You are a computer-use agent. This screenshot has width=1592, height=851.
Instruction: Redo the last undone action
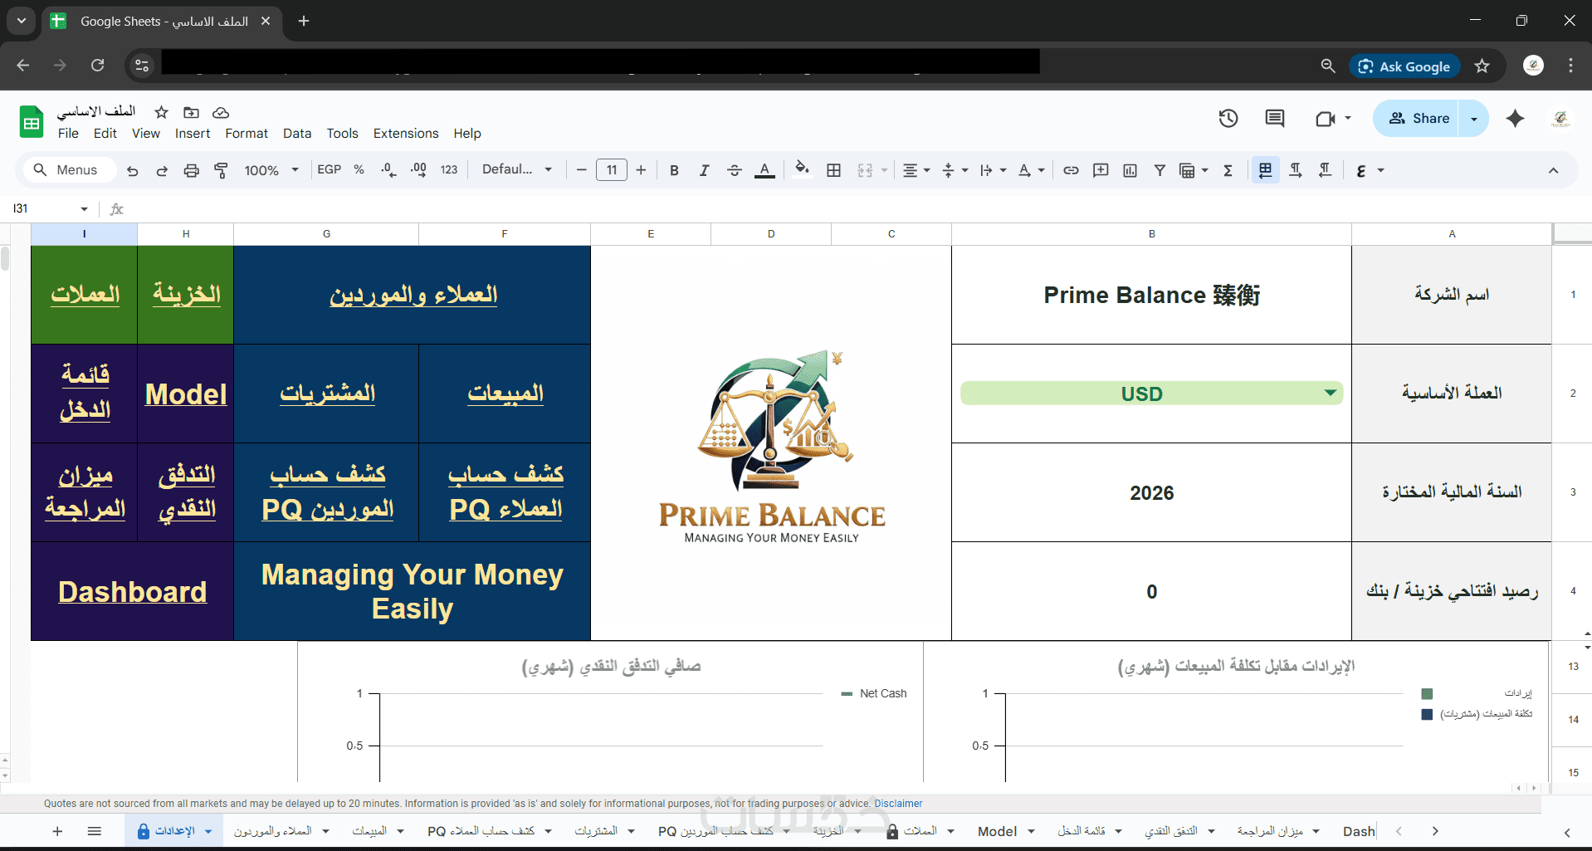click(x=162, y=170)
